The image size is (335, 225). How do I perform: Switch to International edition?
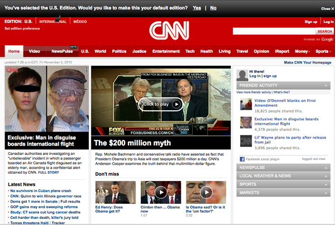click(53, 22)
